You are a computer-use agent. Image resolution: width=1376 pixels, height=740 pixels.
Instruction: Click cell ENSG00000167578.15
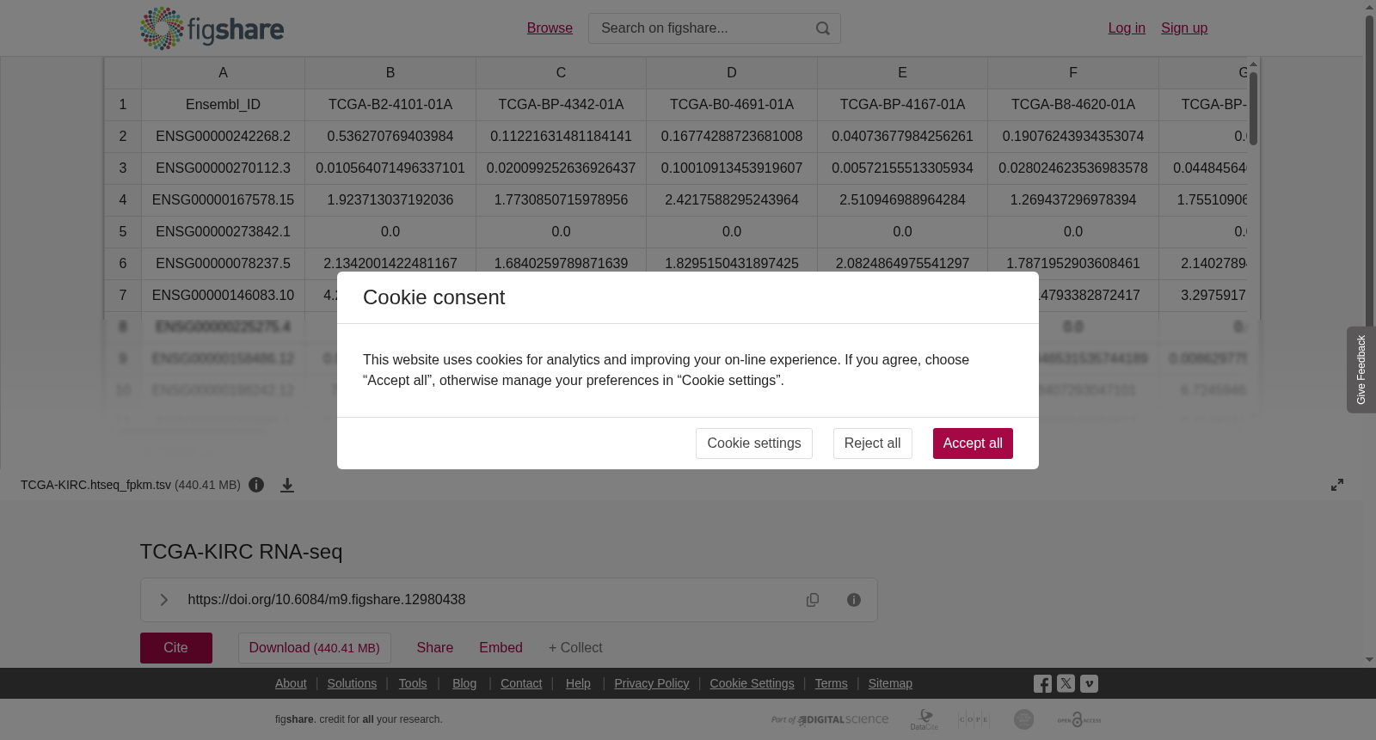pyautogui.click(x=223, y=200)
